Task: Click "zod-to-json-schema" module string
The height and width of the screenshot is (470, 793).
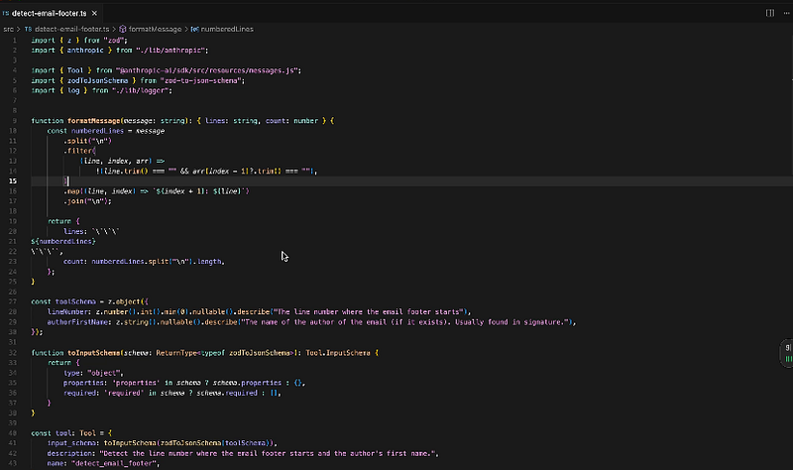Action: [202, 80]
